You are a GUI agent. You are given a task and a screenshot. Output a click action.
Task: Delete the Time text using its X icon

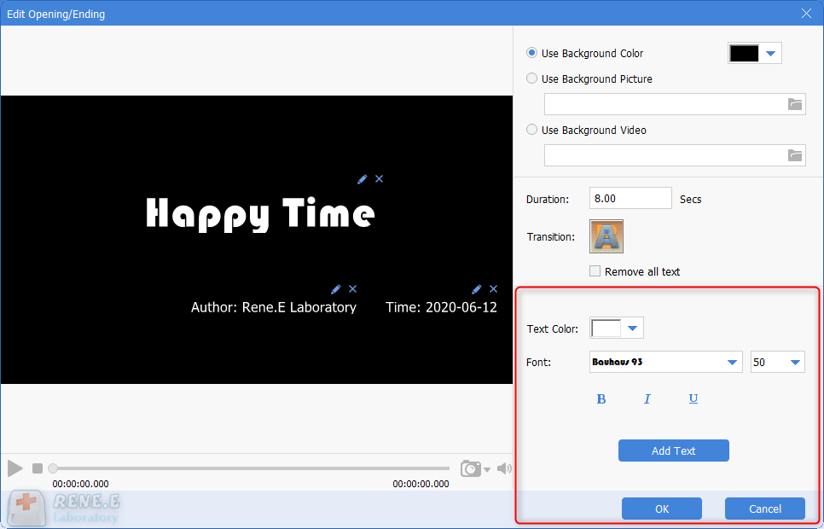point(493,288)
